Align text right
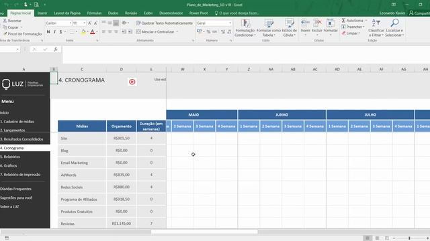Image resolution: width=430 pixels, height=241 pixels. point(116,31)
